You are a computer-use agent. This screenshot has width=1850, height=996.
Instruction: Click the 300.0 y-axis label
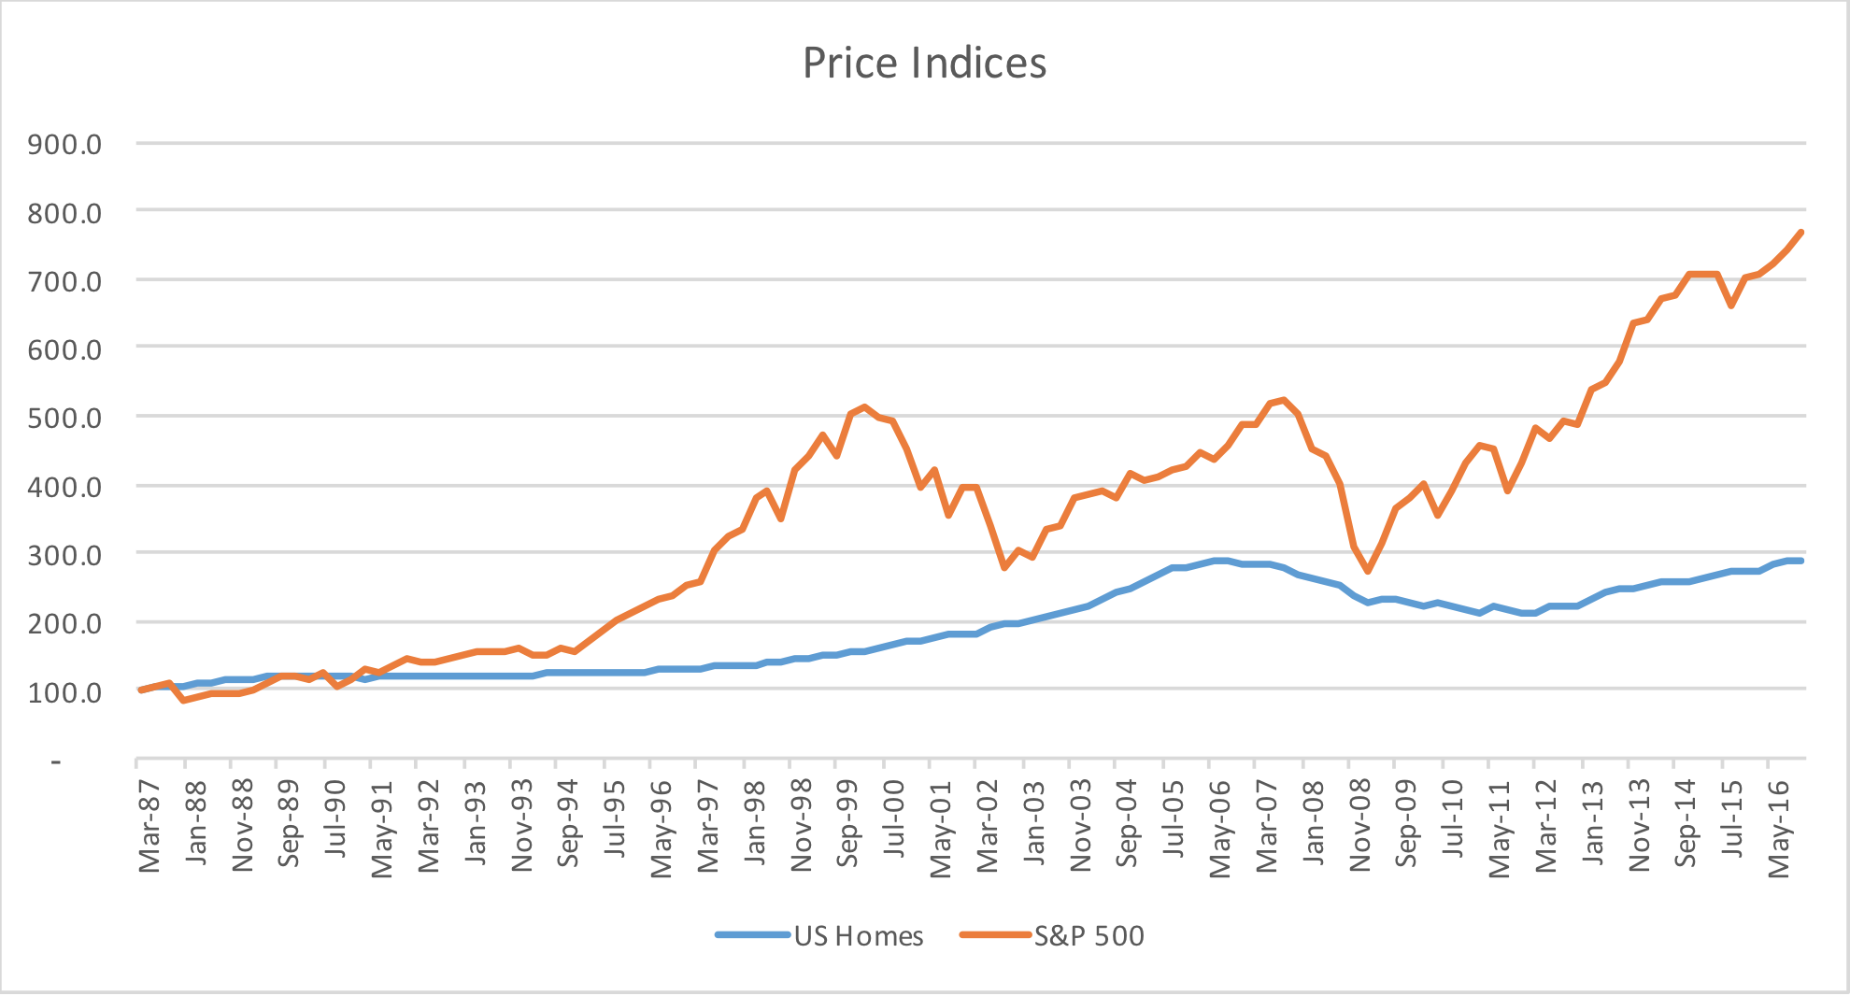(x=64, y=554)
